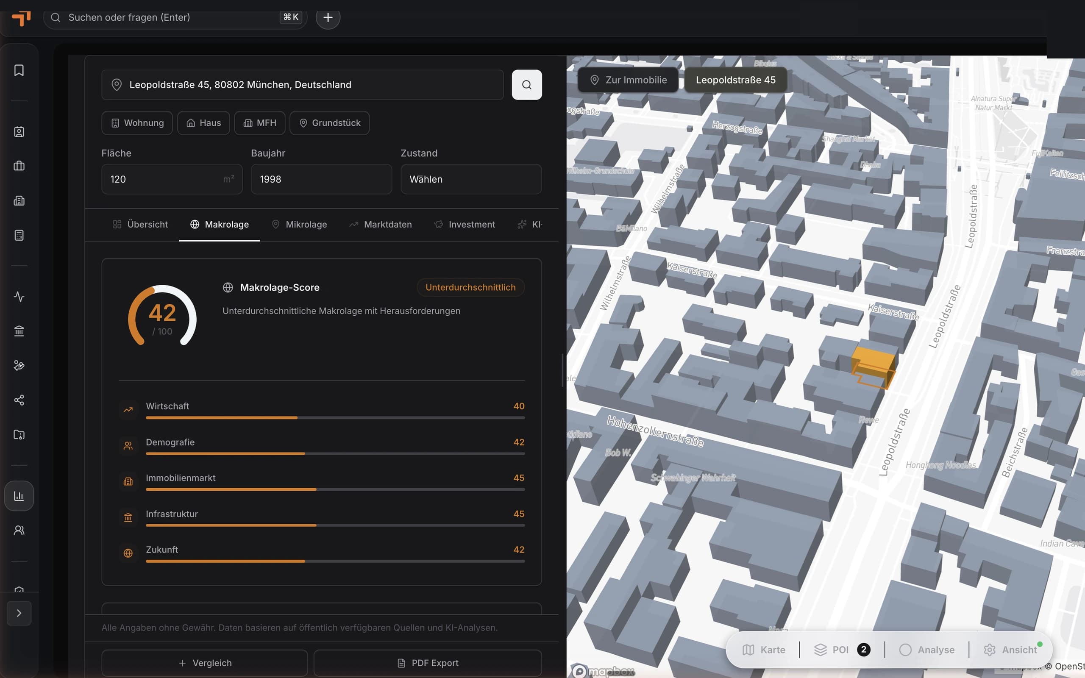Toggle the POI layers option
This screenshot has height=678, width=1085.
tap(842, 650)
